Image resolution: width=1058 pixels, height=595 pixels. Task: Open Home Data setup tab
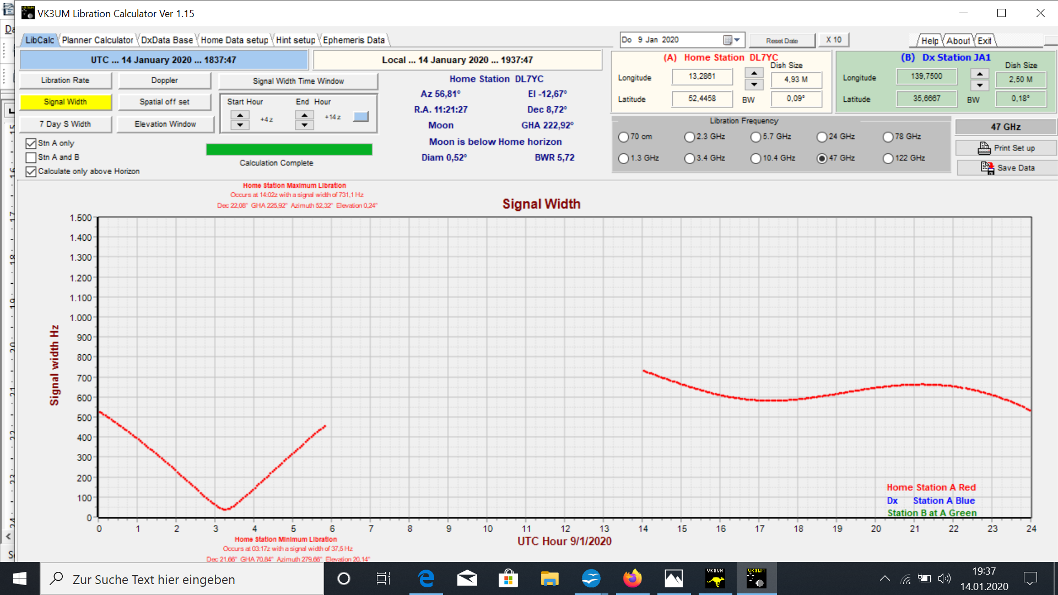234,40
